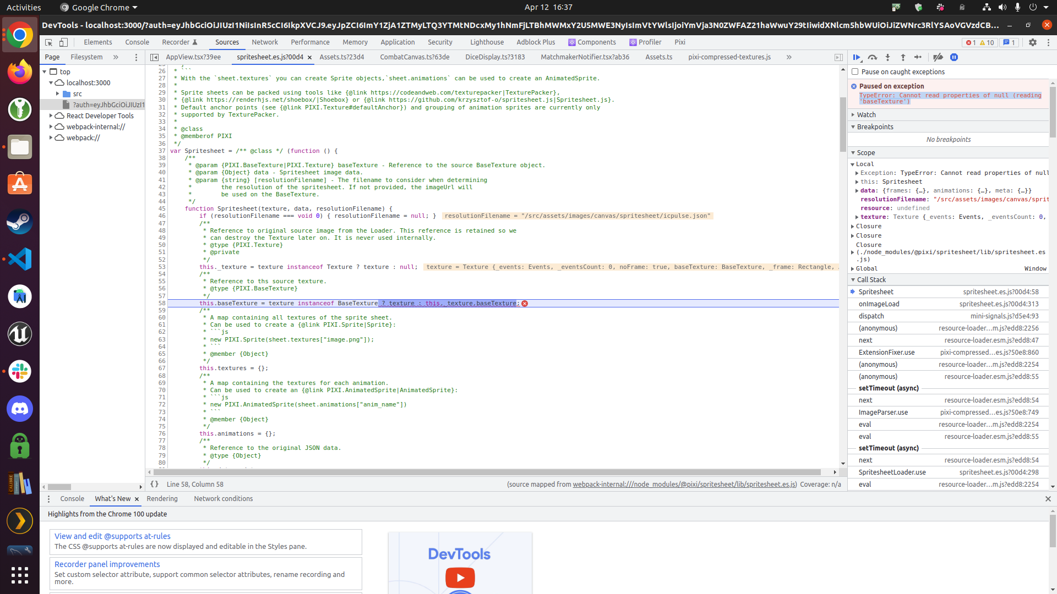Open the Application panel
The image size is (1057, 594).
(397, 42)
